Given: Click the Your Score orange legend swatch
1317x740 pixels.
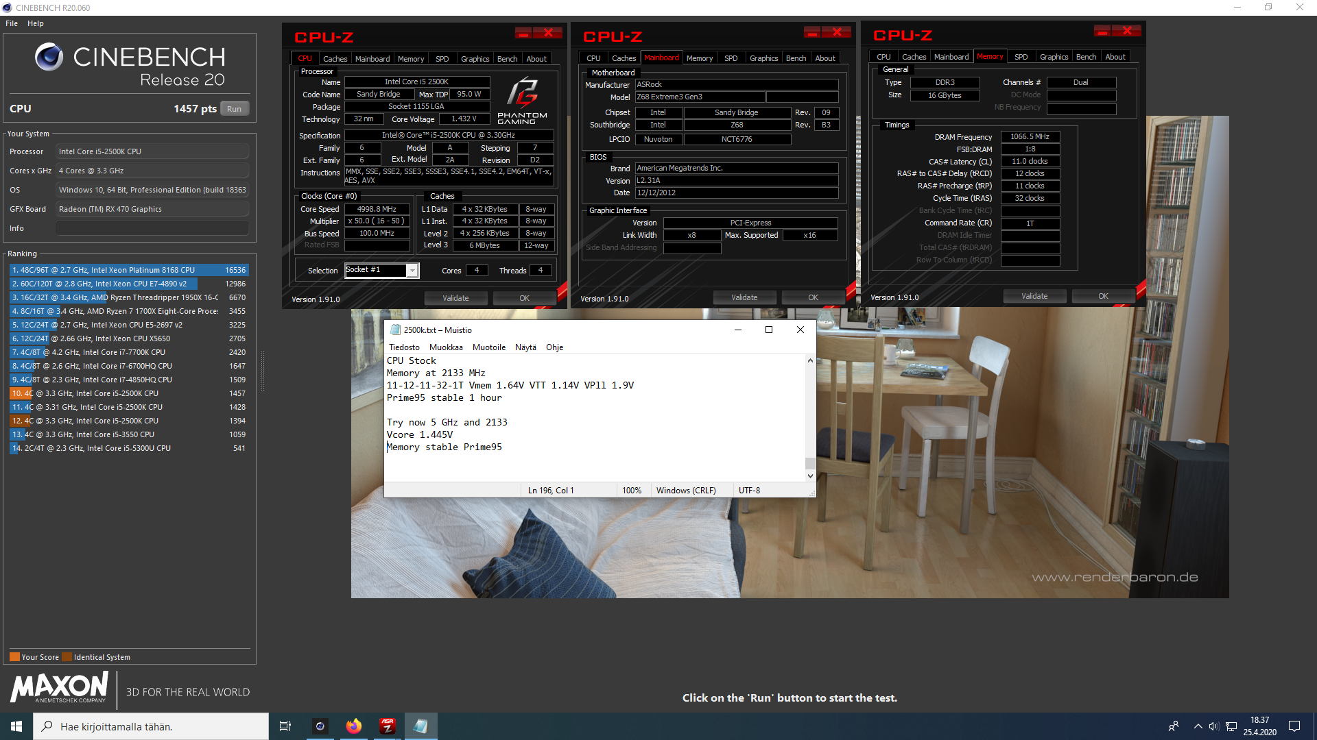Looking at the screenshot, I should [14, 657].
